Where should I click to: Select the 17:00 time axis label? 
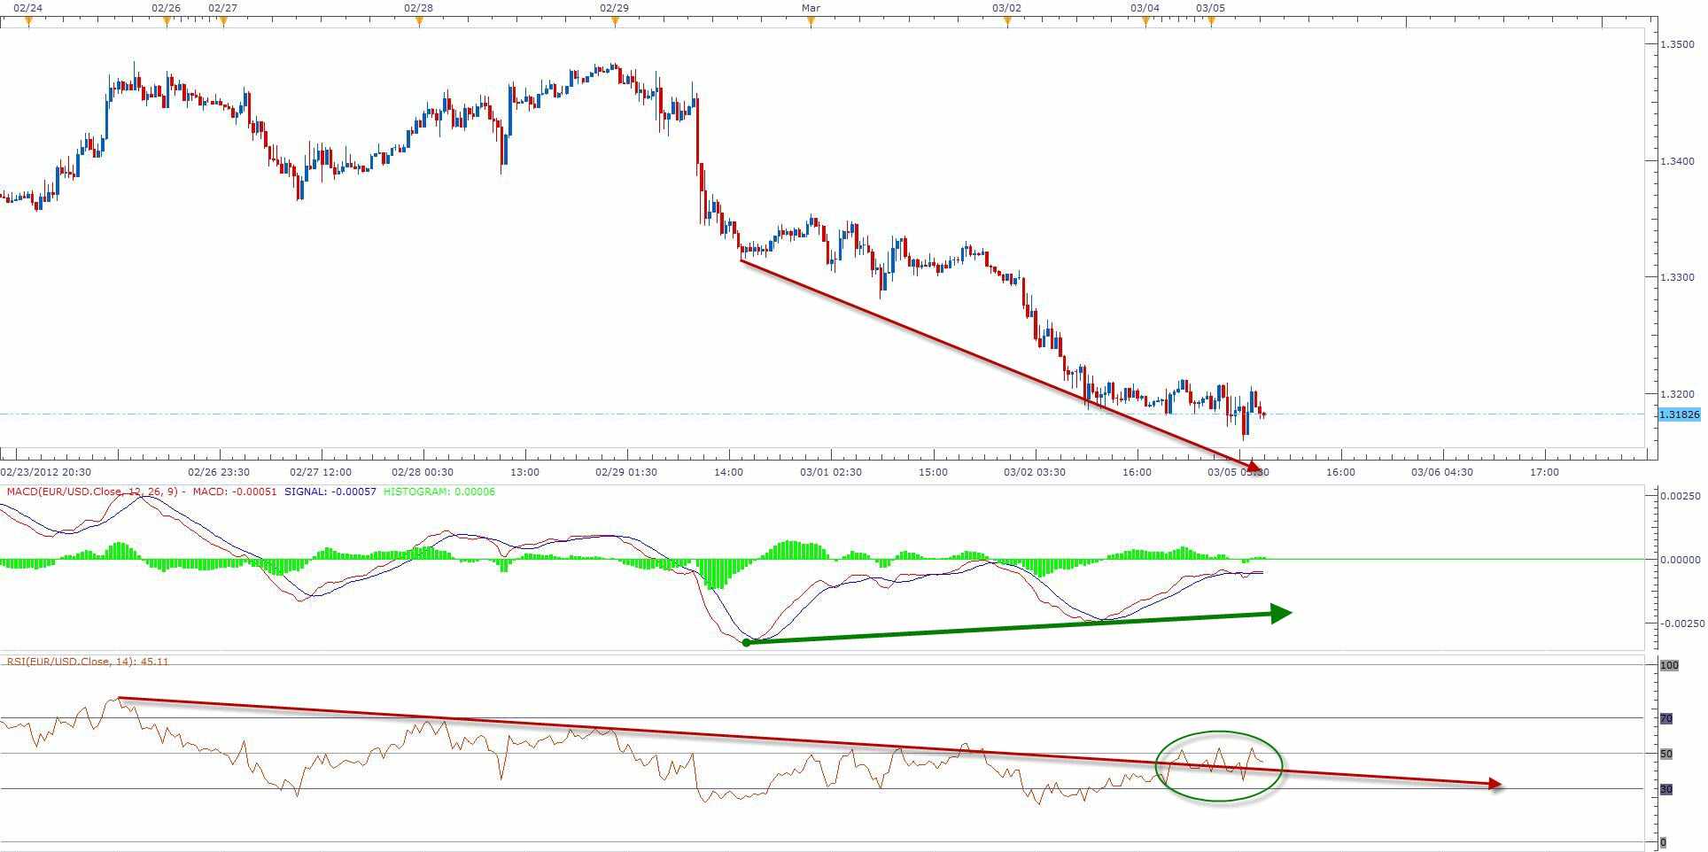[1544, 472]
